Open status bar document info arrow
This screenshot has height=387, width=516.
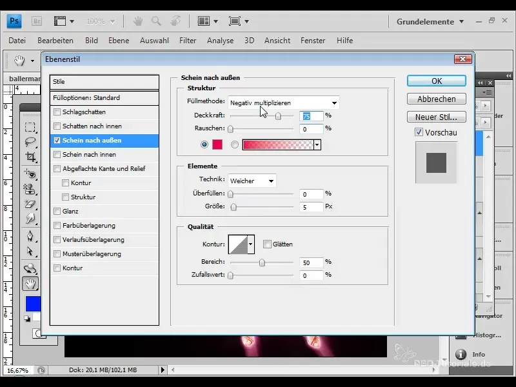(x=163, y=370)
